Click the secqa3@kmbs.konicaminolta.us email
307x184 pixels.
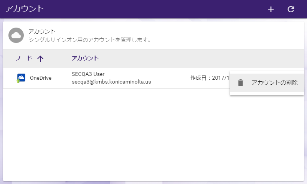pyautogui.click(x=111, y=82)
